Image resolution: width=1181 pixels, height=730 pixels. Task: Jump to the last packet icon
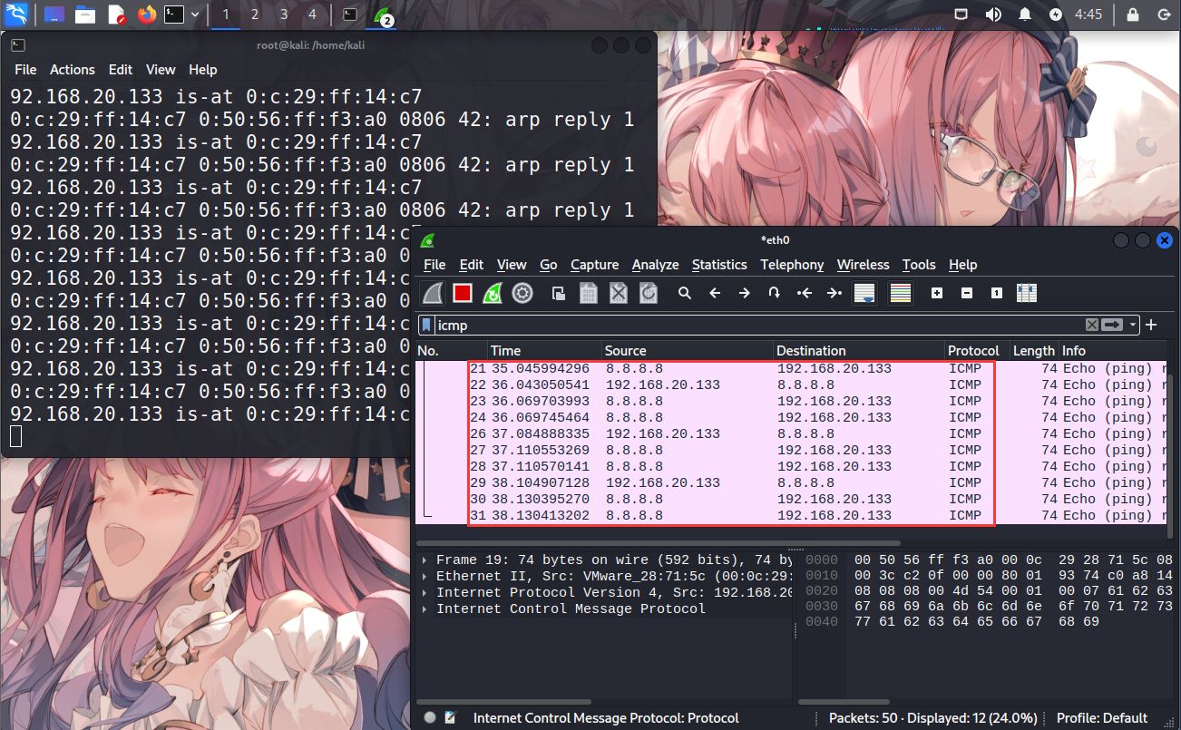click(x=834, y=293)
